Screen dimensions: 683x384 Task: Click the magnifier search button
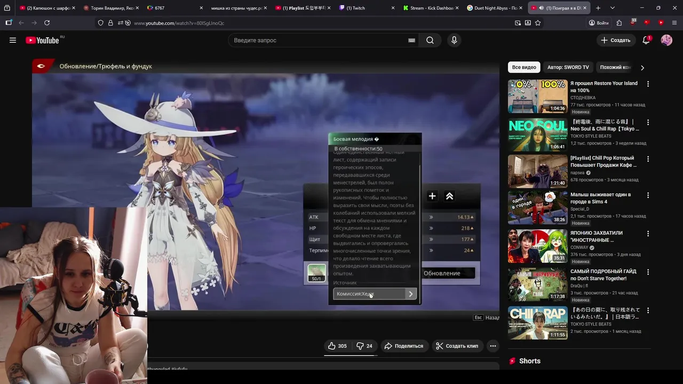pos(430,40)
